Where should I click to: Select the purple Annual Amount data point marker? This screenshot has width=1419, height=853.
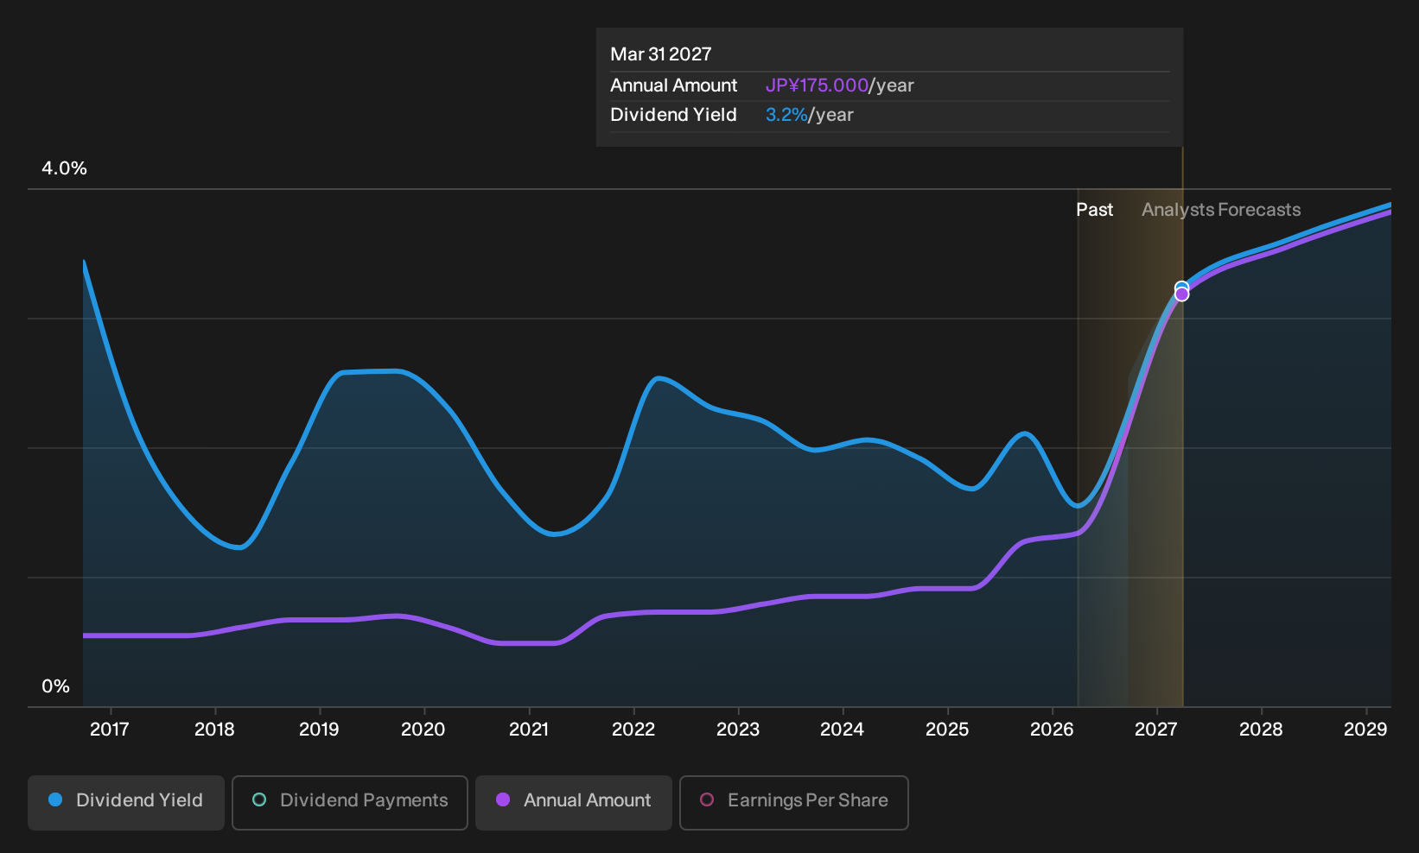coord(1181,295)
